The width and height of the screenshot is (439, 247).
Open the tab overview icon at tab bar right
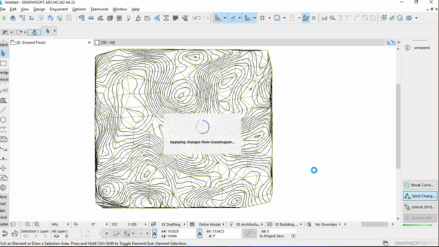(391, 43)
